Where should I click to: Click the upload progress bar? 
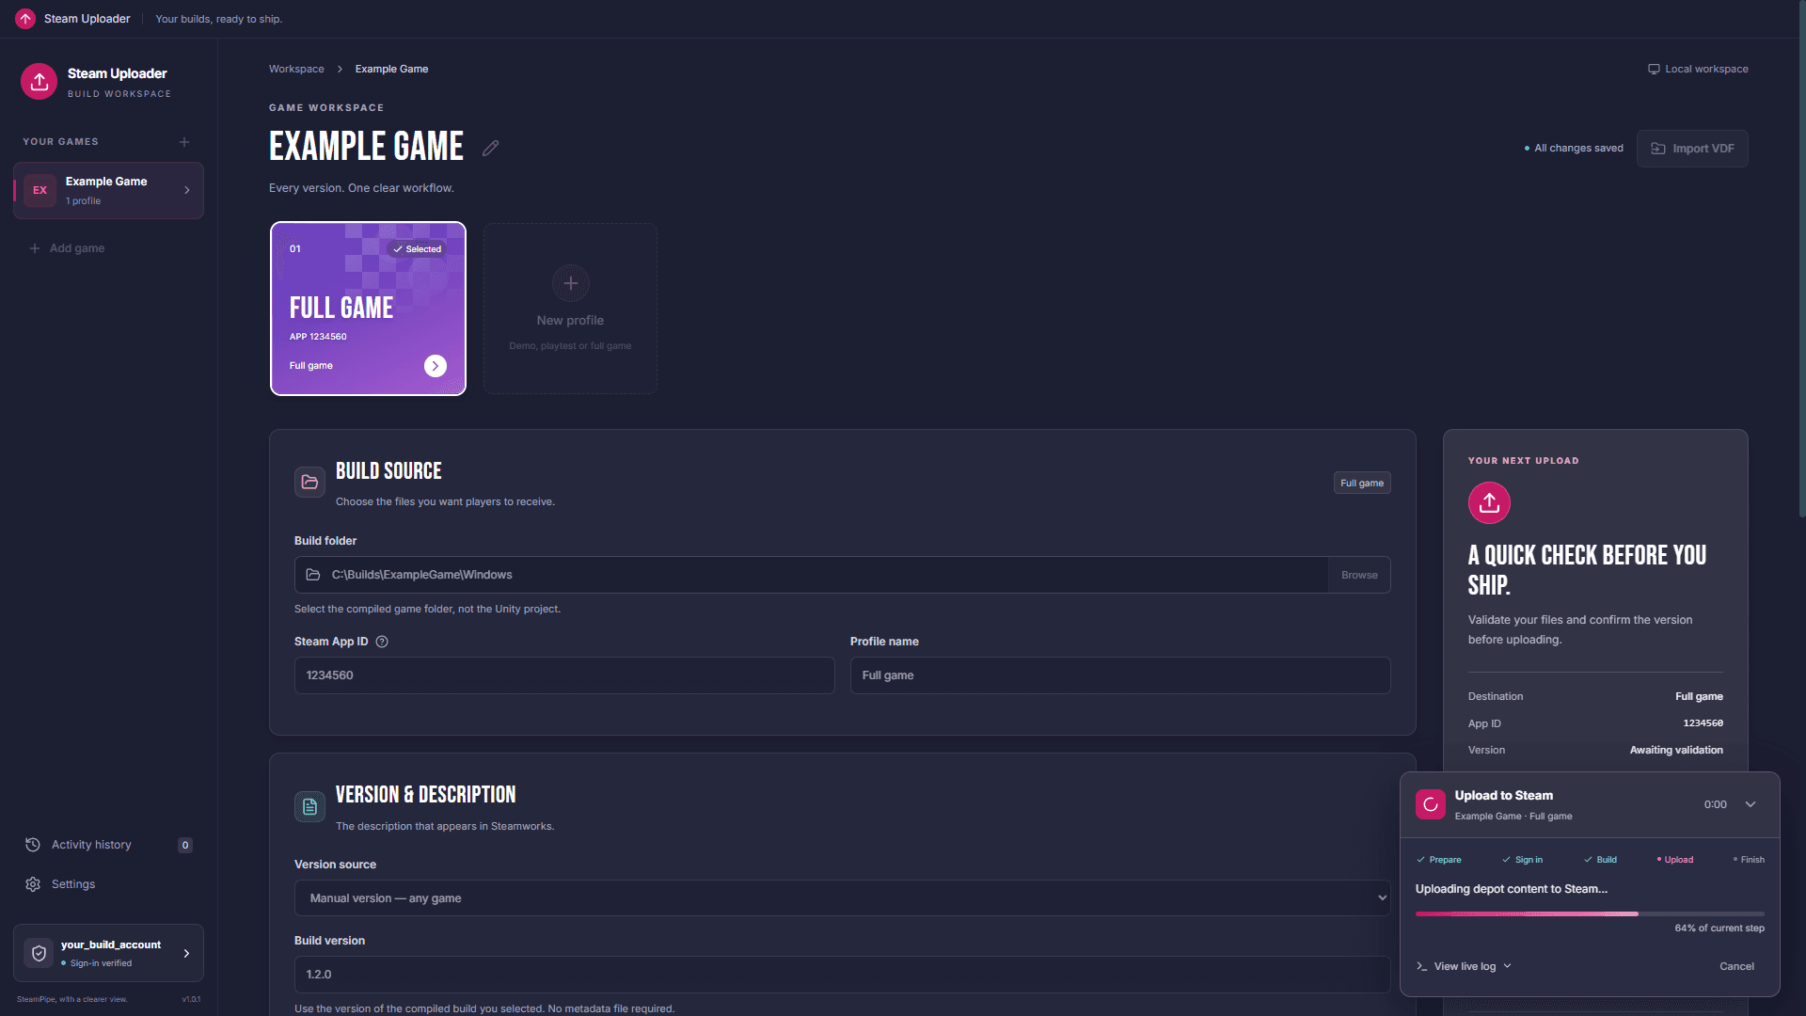1590,913
